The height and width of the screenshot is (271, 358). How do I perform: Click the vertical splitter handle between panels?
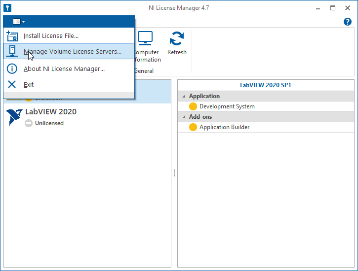click(x=174, y=173)
